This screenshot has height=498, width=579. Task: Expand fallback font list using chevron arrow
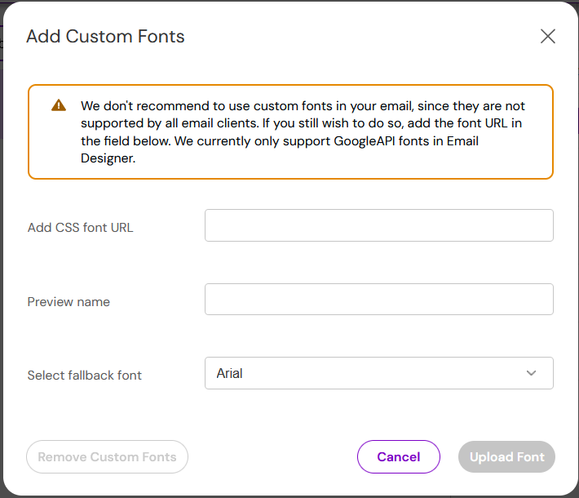(531, 373)
